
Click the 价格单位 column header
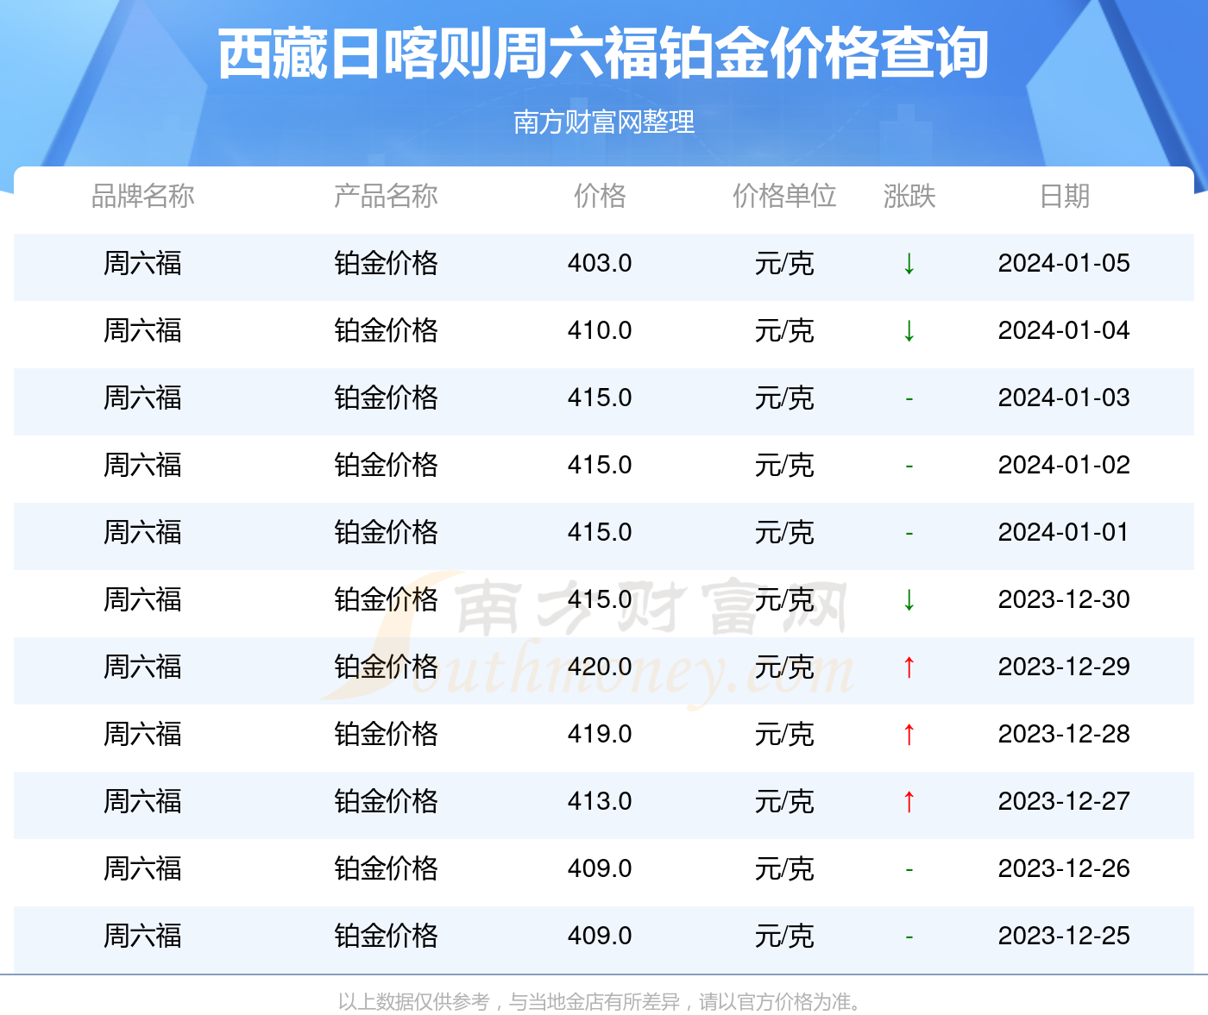[x=784, y=196]
